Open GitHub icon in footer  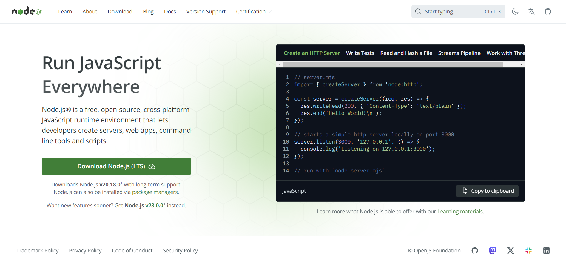[475, 250]
